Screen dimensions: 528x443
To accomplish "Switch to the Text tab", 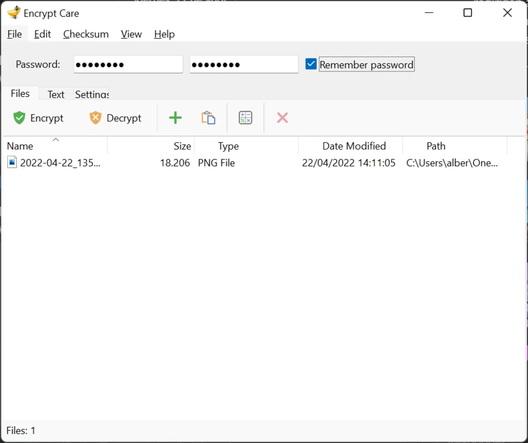I will point(56,94).
